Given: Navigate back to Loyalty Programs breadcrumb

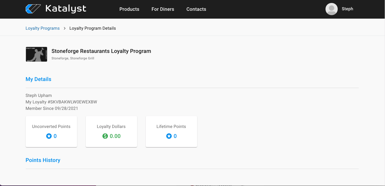Looking at the screenshot, I should tap(42, 28).
